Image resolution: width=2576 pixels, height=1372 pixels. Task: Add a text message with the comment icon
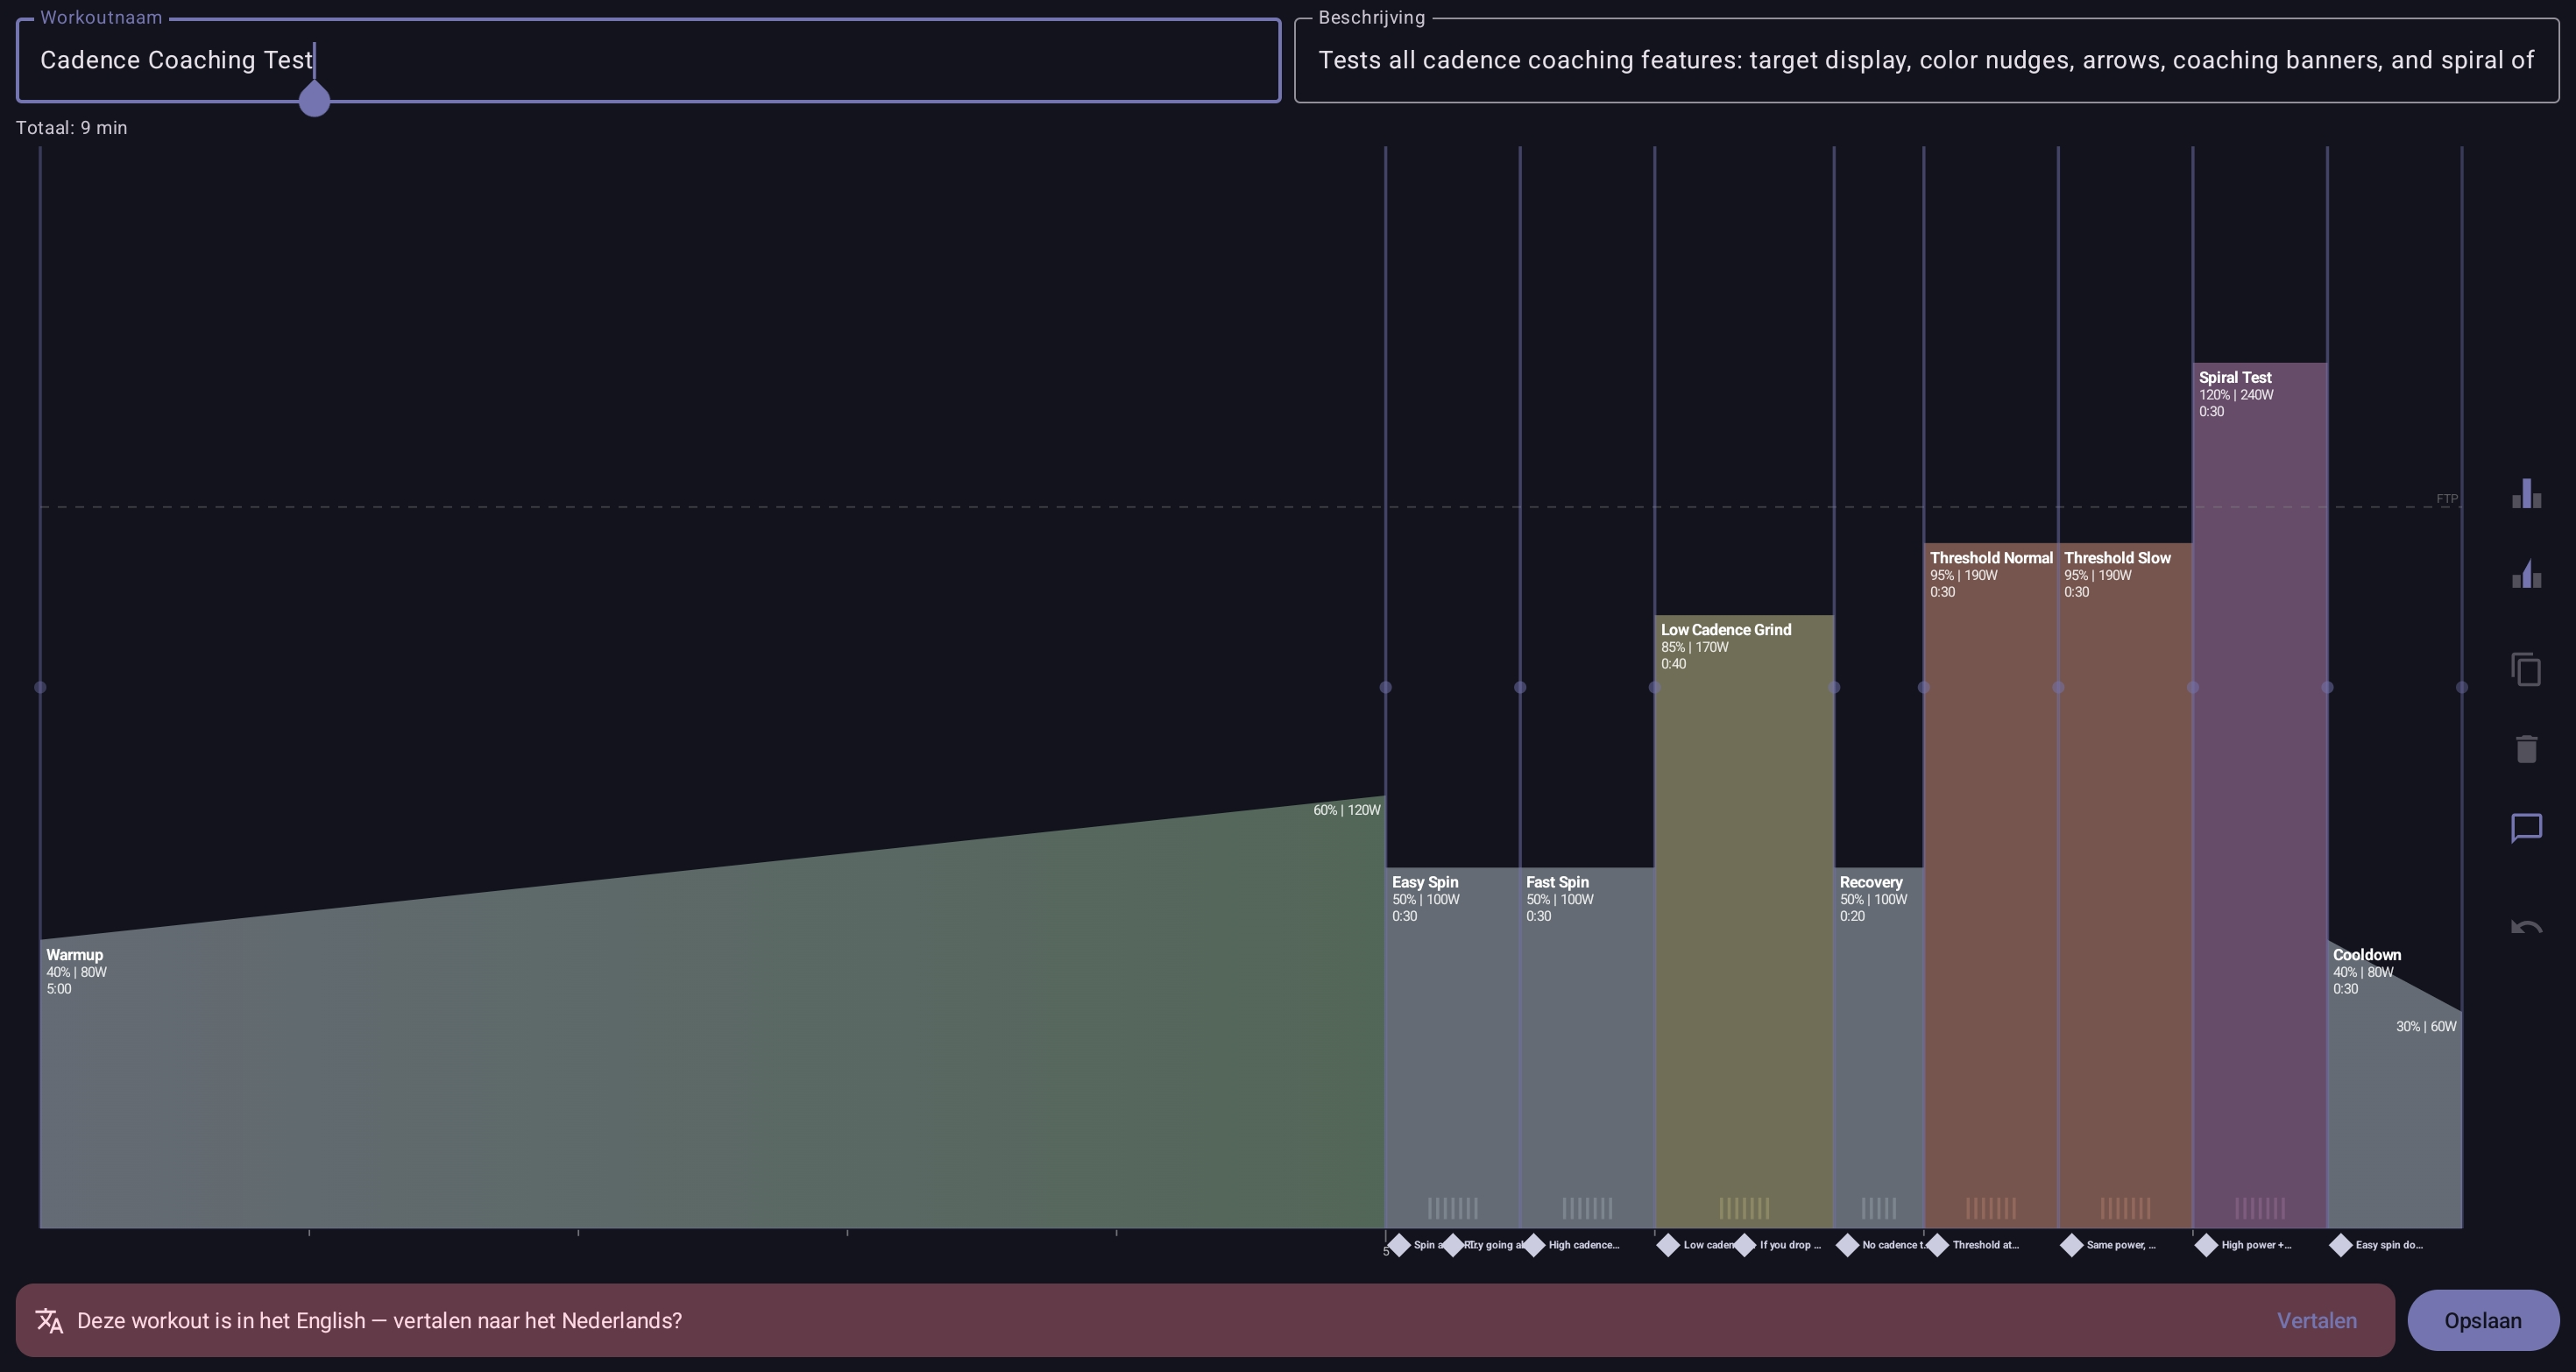pos(2526,828)
